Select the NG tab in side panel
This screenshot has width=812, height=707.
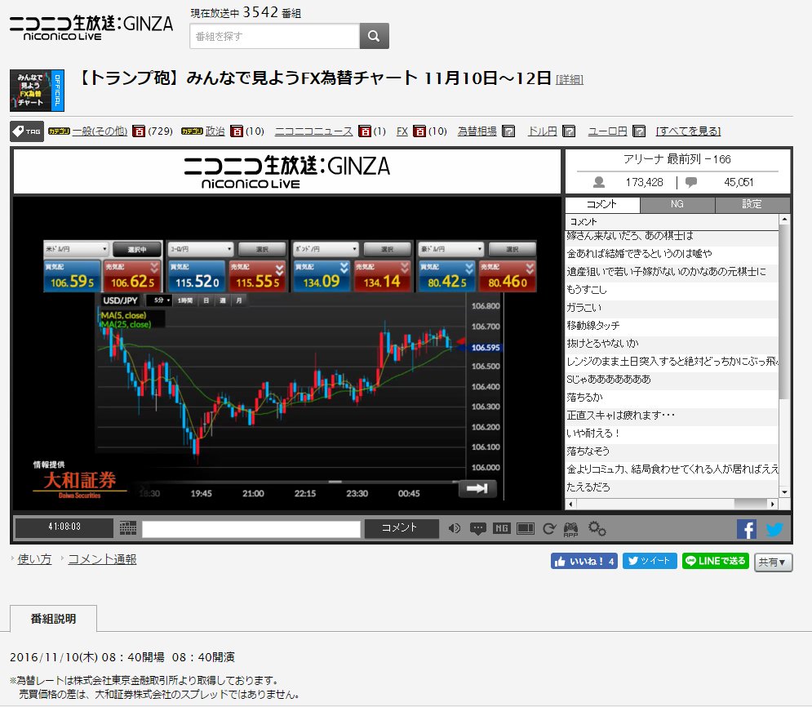[x=677, y=205]
